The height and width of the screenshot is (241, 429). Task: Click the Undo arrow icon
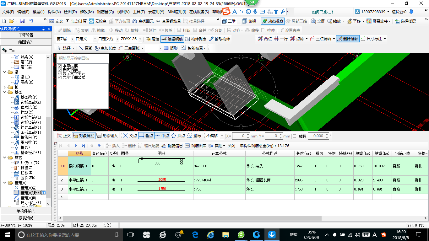(31, 21)
